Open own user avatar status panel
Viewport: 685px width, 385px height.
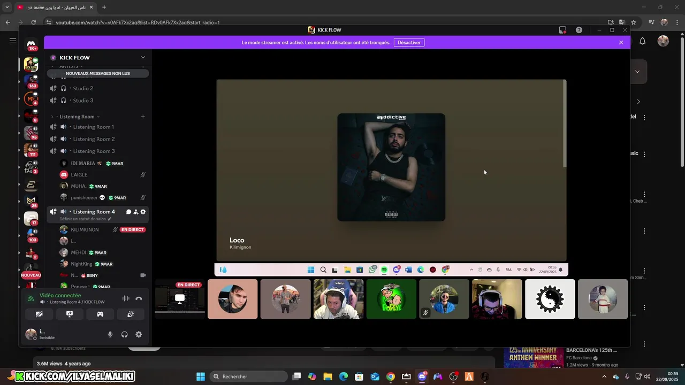(31, 335)
